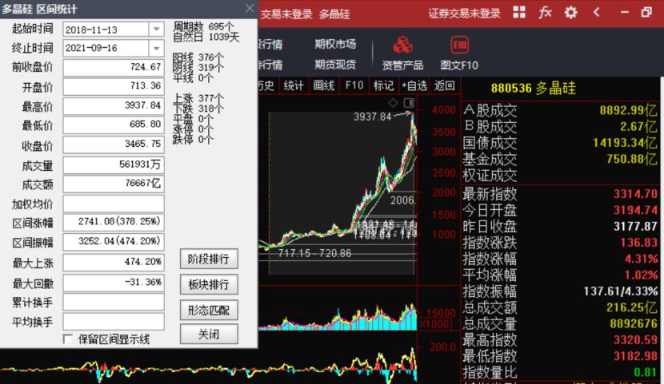Click the 开盘价 field 713.36
Viewport: 664px width, 384px height.
click(114, 87)
